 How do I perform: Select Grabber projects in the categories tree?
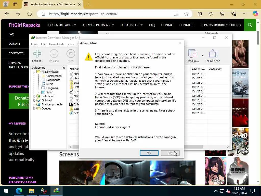click(52, 104)
